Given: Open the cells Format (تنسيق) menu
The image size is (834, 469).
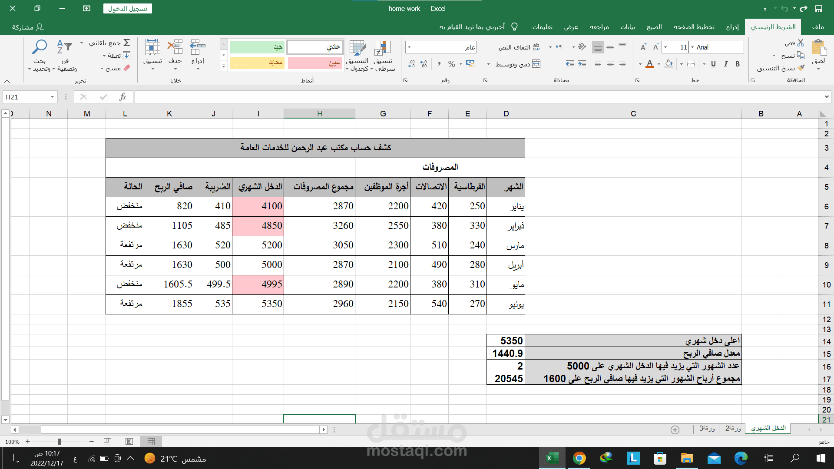Looking at the screenshot, I should (x=152, y=55).
